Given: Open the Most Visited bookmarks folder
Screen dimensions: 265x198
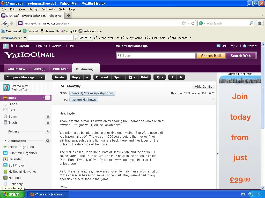Looking at the screenshot, I should coord(11,31).
